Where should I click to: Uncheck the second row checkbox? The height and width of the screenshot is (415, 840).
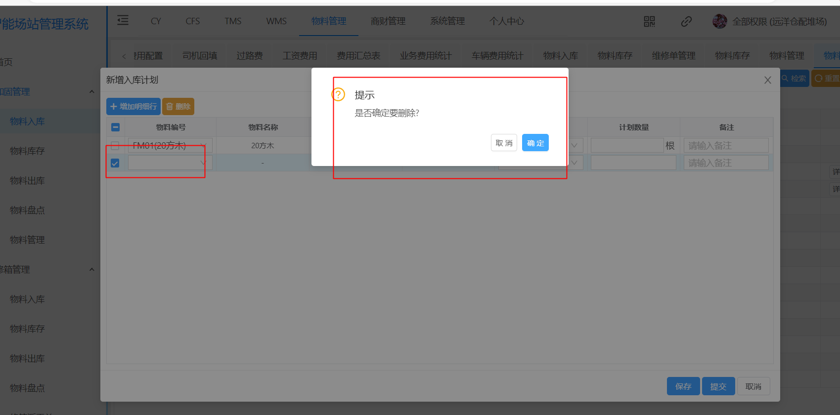pyautogui.click(x=115, y=163)
